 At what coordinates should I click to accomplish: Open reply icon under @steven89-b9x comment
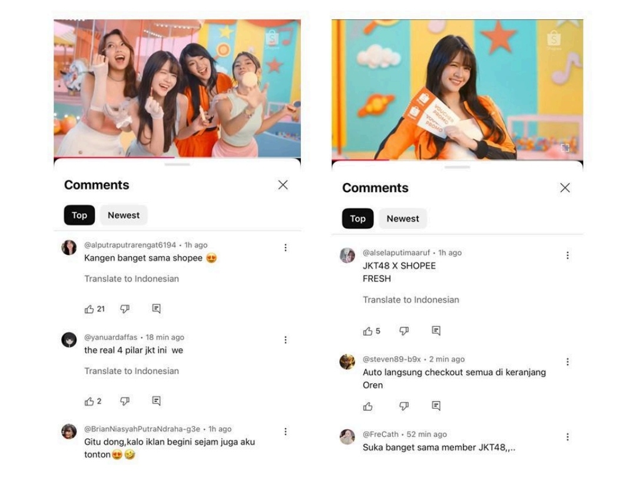coord(436,406)
